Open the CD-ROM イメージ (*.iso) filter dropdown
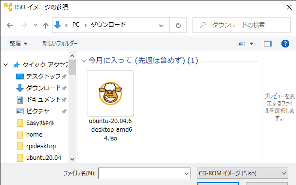 pyautogui.click(x=242, y=173)
